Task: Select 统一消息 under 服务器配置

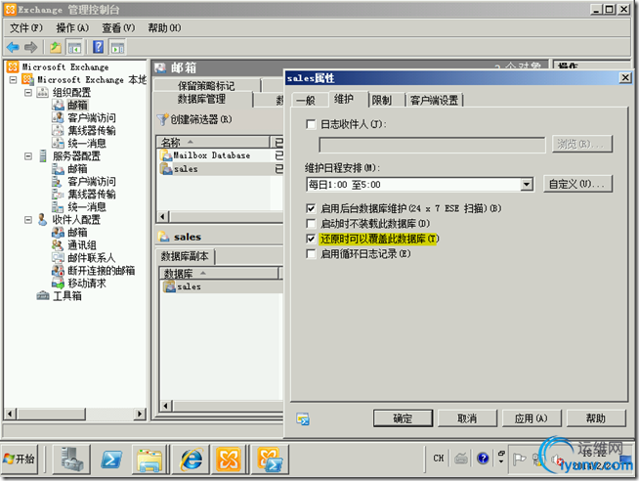Action: (x=87, y=206)
